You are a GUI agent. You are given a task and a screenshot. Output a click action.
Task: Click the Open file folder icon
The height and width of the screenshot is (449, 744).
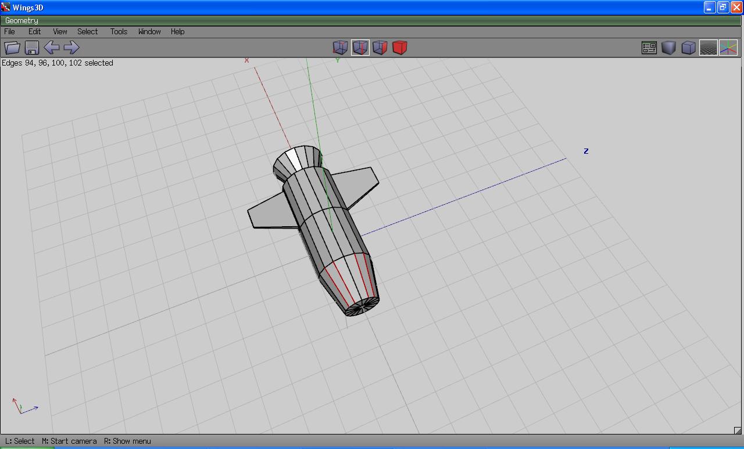[12, 48]
